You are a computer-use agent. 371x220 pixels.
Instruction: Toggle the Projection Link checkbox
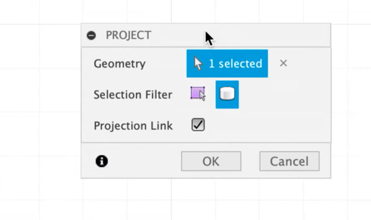[198, 125]
